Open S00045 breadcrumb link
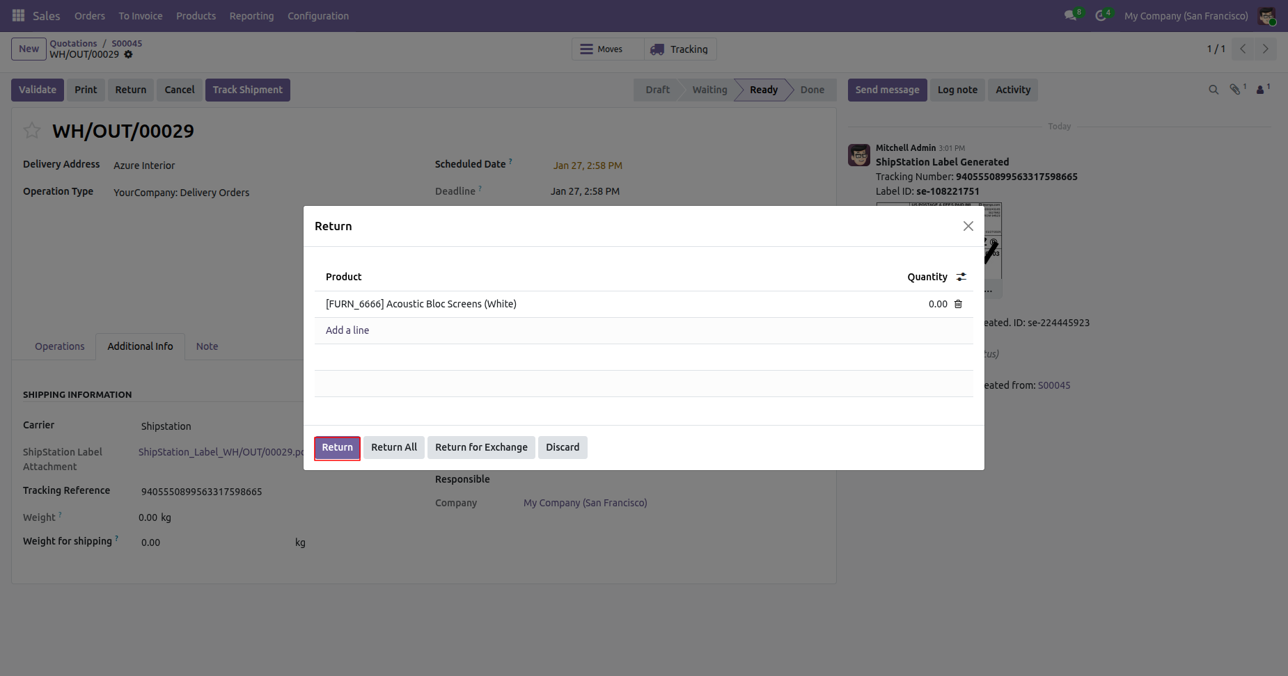The image size is (1288, 676). [127, 43]
